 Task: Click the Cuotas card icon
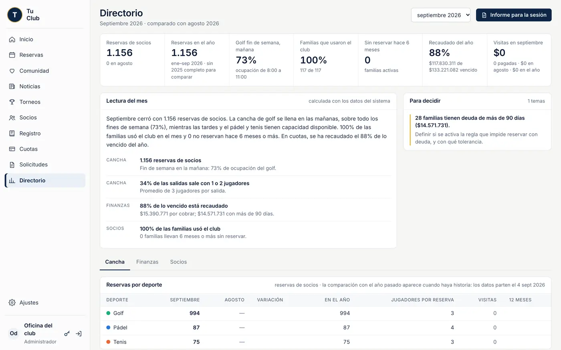coord(12,149)
